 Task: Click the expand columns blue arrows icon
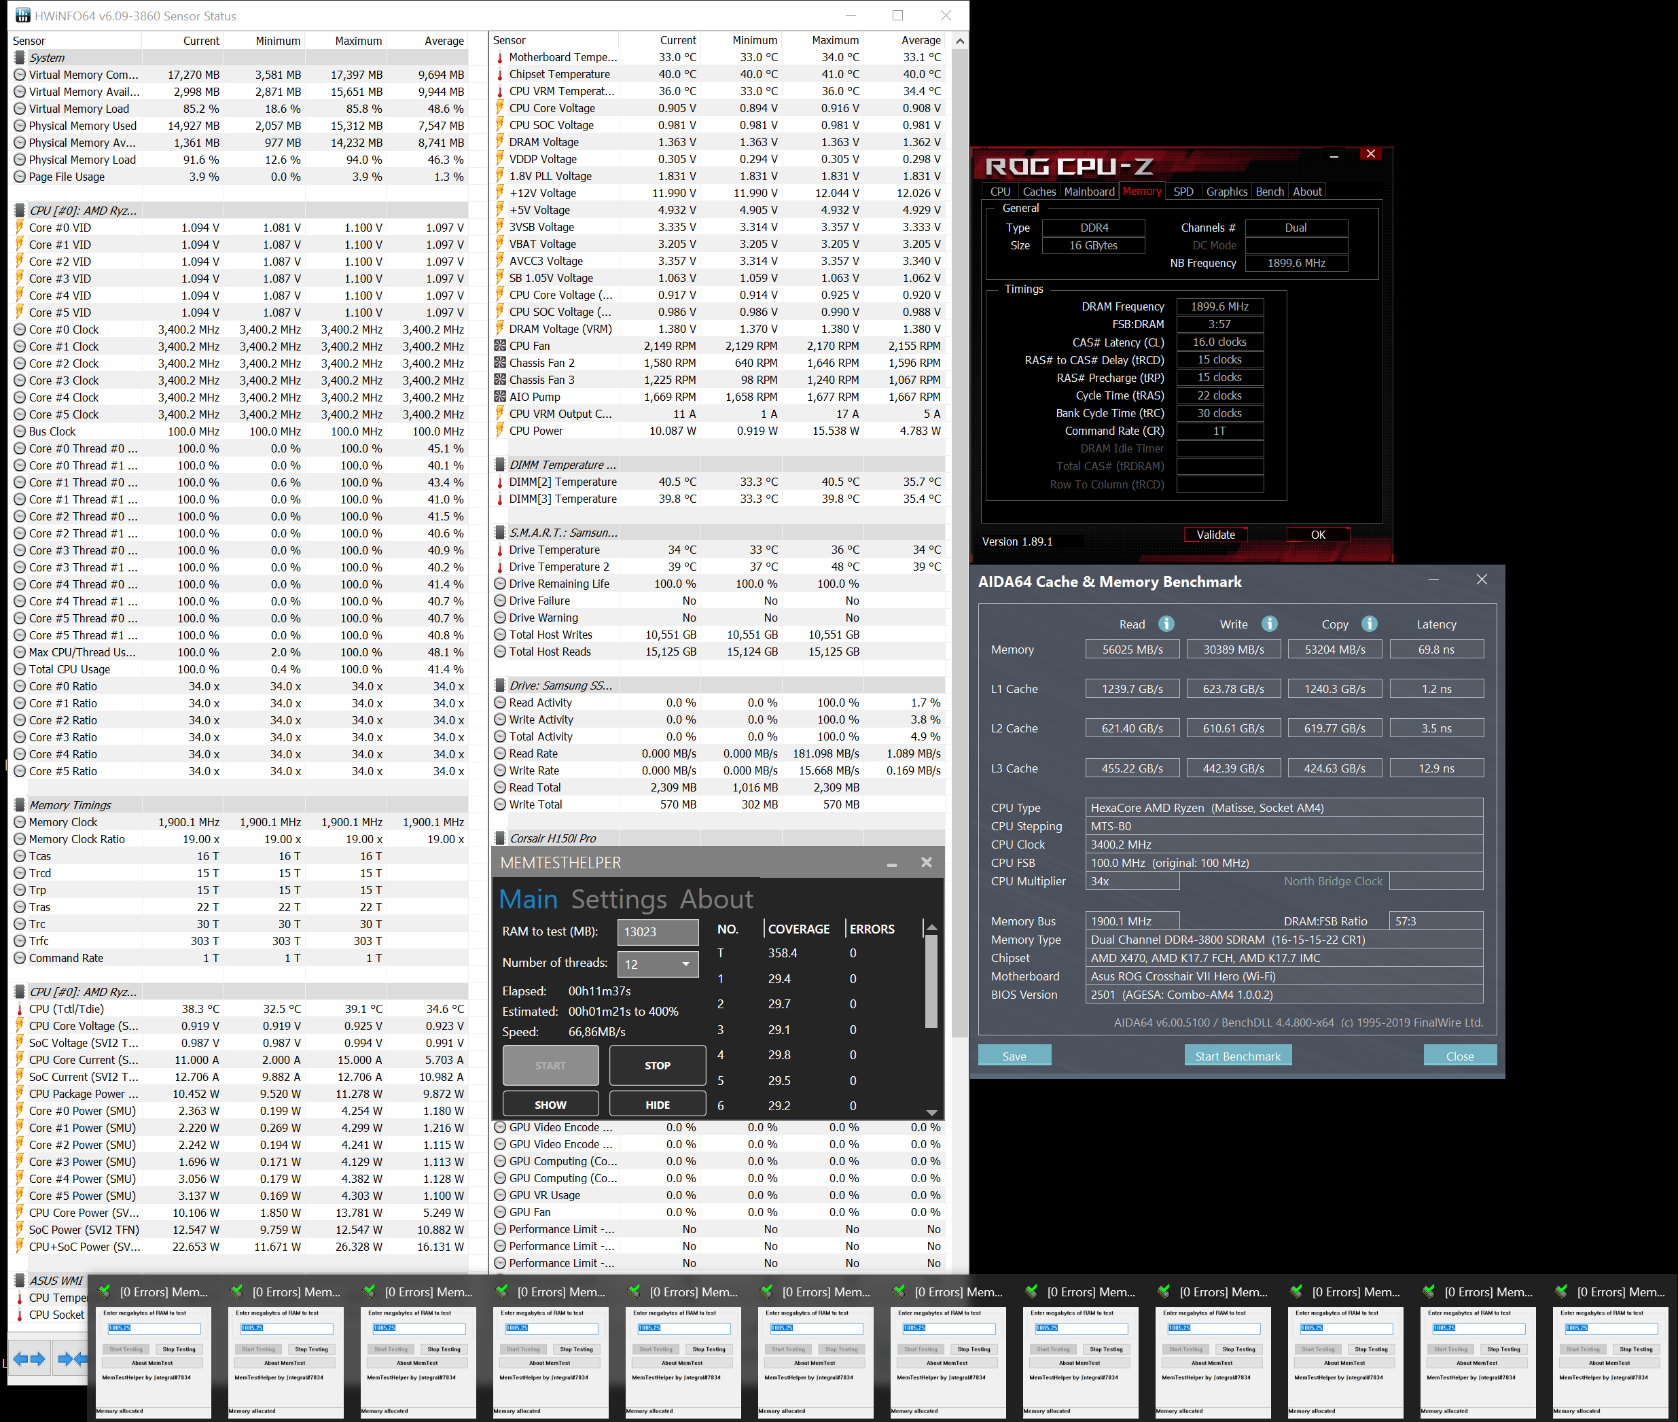[x=30, y=1359]
